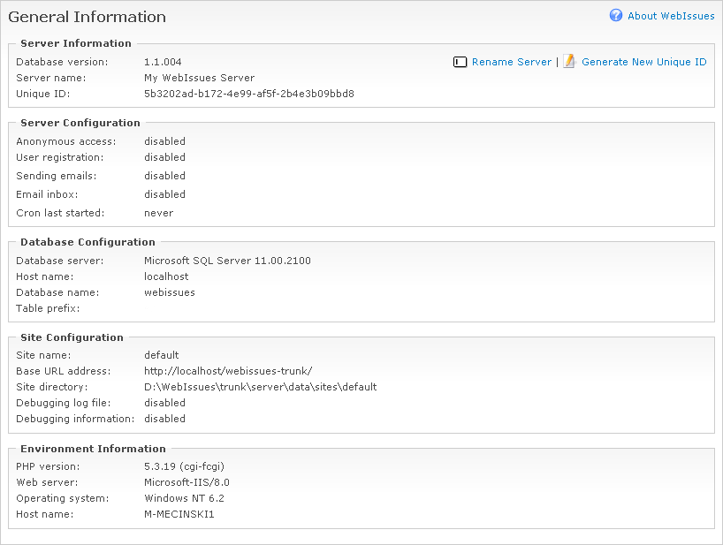Screen dimensions: 723x545
Task: Click the General Information heading
Action: click(87, 17)
